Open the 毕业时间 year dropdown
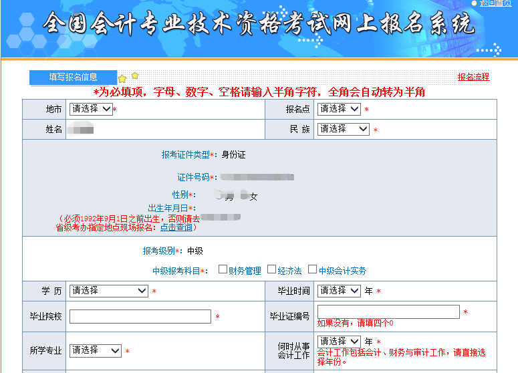The width and height of the screenshot is (518, 373). coord(339,291)
